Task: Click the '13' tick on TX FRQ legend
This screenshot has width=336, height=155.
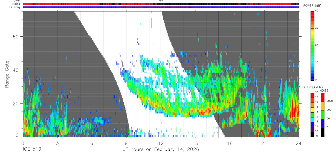Action: click(317, 116)
